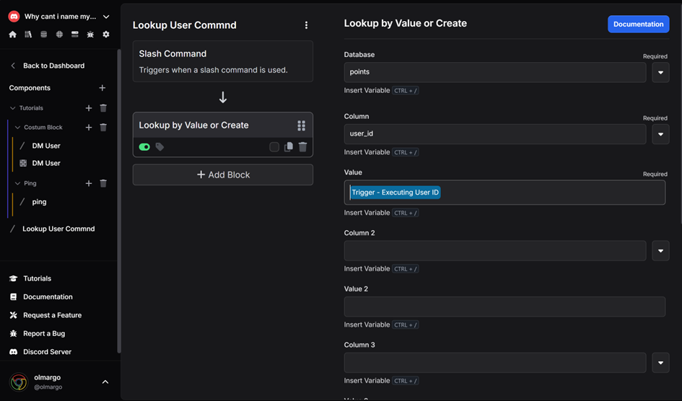
Task: Open the library books icon
Action: coord(28,35)
